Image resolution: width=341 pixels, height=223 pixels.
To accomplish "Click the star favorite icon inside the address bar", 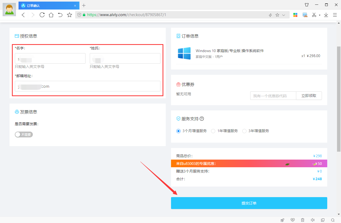I will click(x=277, y=15).
